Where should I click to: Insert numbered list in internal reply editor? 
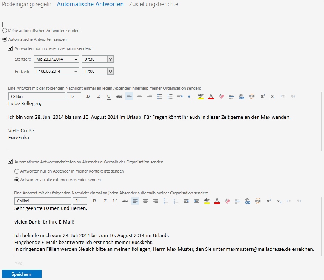pyautogui.click(x=170, y=96)
